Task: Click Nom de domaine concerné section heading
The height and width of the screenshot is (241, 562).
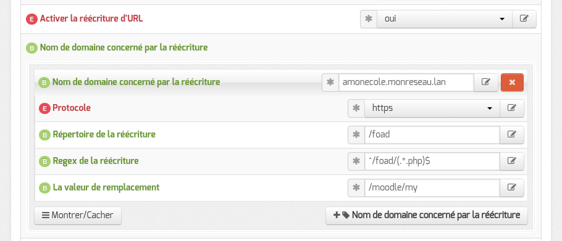Action: coord(124,47)
